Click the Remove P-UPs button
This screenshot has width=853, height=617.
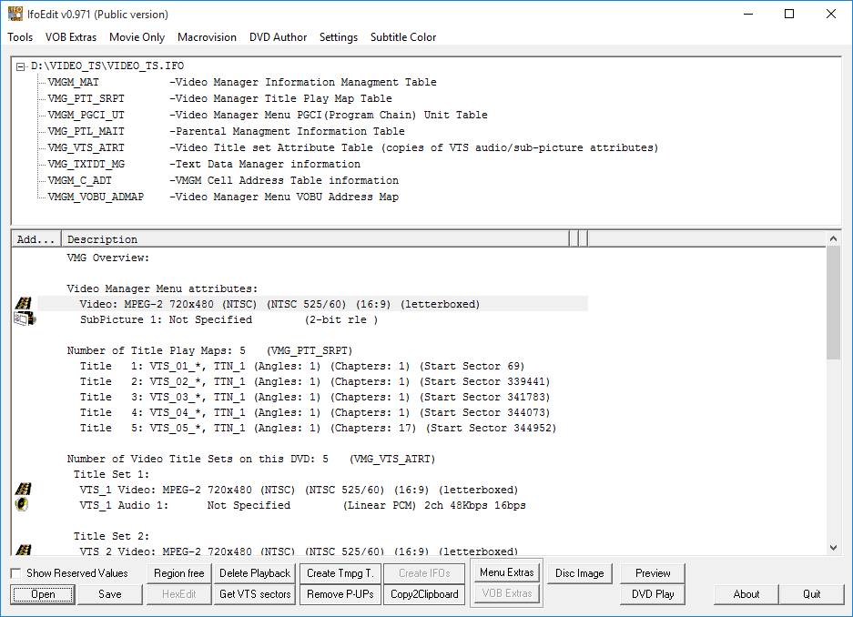(340, 594)
